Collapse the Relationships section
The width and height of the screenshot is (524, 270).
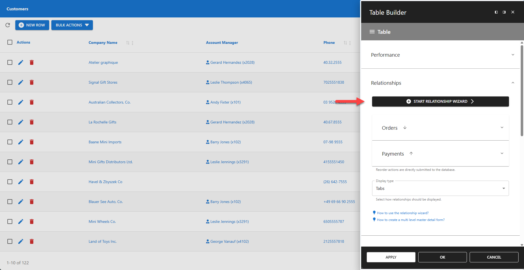(513, 83)
